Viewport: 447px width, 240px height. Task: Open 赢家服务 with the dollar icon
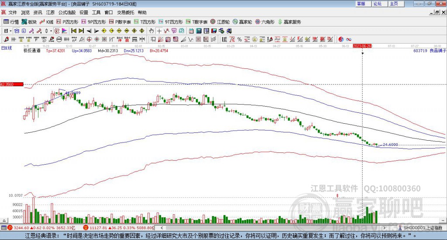289,22
